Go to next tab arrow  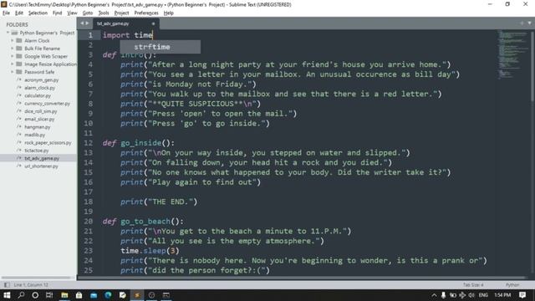[x=87, y=23]
